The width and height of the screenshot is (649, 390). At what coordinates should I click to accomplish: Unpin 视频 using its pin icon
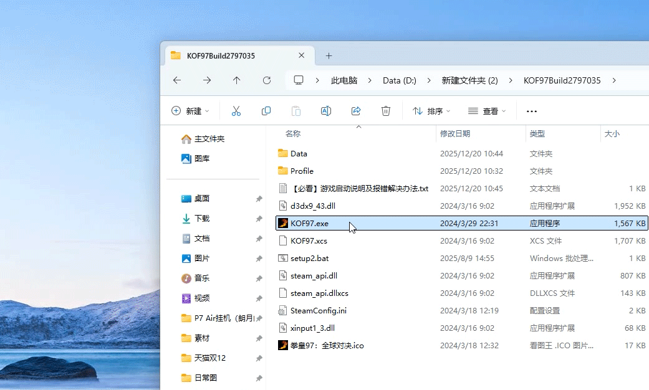(259, 298)
